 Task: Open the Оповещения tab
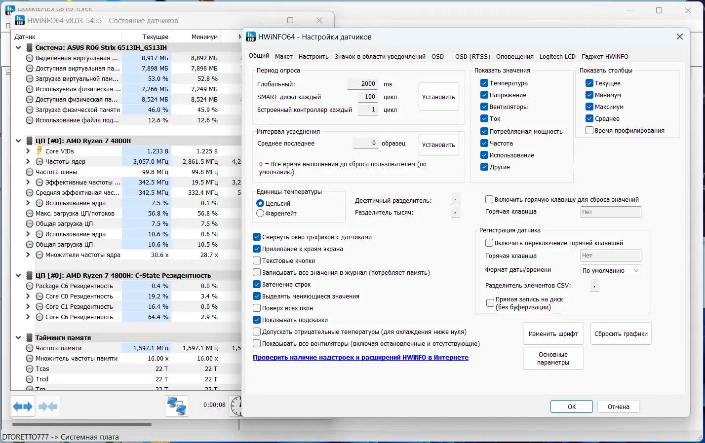pos(515,57)
